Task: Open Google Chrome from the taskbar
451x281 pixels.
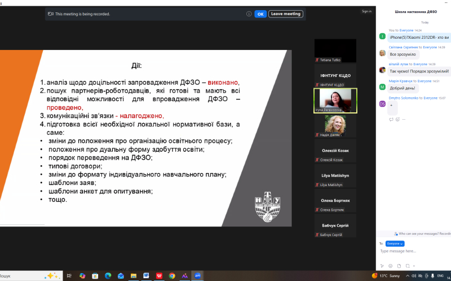Action: [x=172, y=276]
